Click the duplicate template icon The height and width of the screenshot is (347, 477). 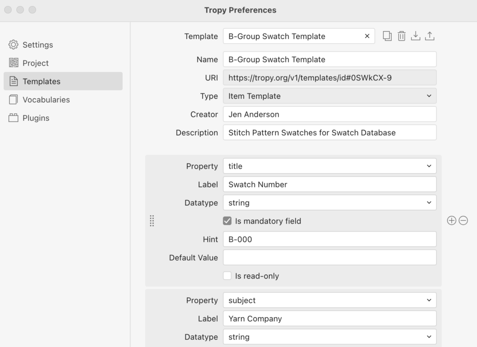pos(387,36)
